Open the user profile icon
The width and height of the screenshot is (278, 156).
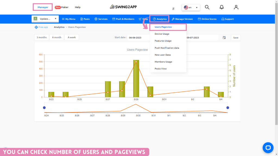click(236, 7)
